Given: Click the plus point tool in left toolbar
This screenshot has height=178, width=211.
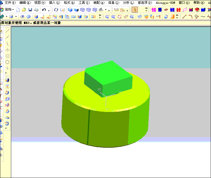Looking at the screenshot, I should [7, 68].
